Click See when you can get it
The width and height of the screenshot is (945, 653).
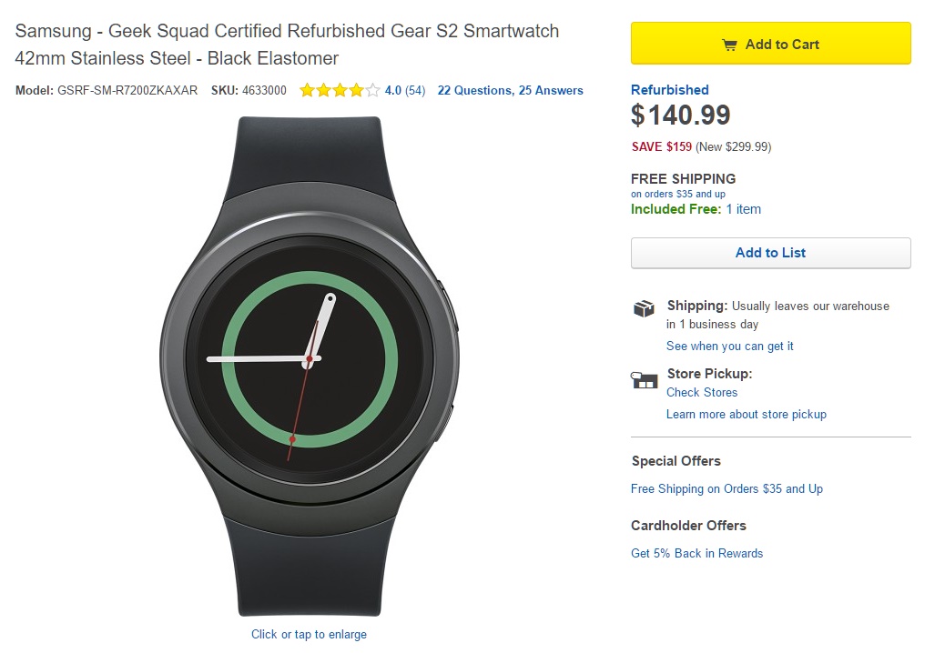tap(729, 346)
